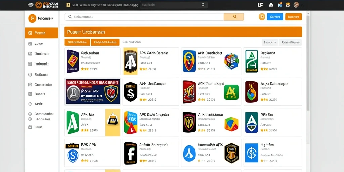Open the blue circular S icon of APK APK card
The height and width of the screenshot is (172, 344).
coord(73,156)
